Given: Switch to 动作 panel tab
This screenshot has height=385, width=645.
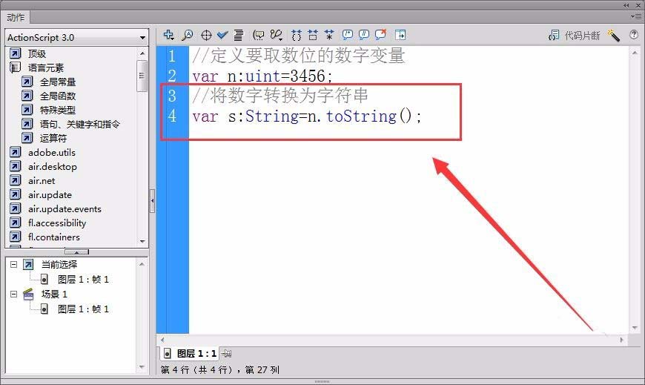Looking at the screenshot, I should point(16,17).
